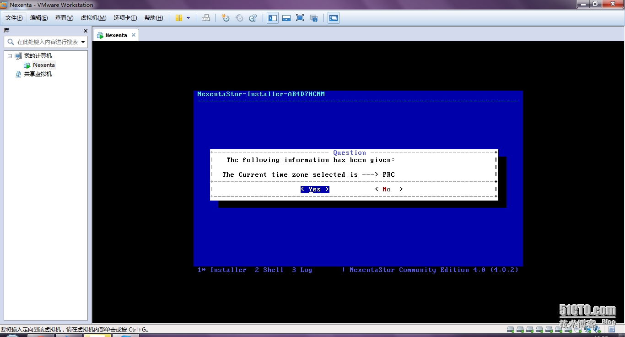Click the '1* Installer' console label
The height and width of the screenshot is (337, 625).
222,270
